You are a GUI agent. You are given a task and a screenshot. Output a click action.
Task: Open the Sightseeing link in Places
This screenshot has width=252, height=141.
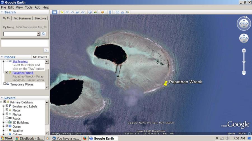[x=20, y=61]
